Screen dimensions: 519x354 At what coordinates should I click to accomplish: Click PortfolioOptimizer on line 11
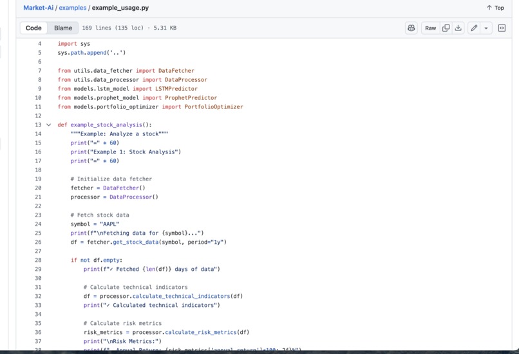pos(214,107)
